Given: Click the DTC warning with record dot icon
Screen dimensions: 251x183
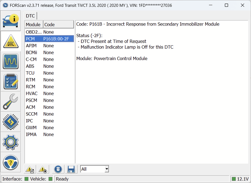Looking at the screenshot, I should pos(43,169).
